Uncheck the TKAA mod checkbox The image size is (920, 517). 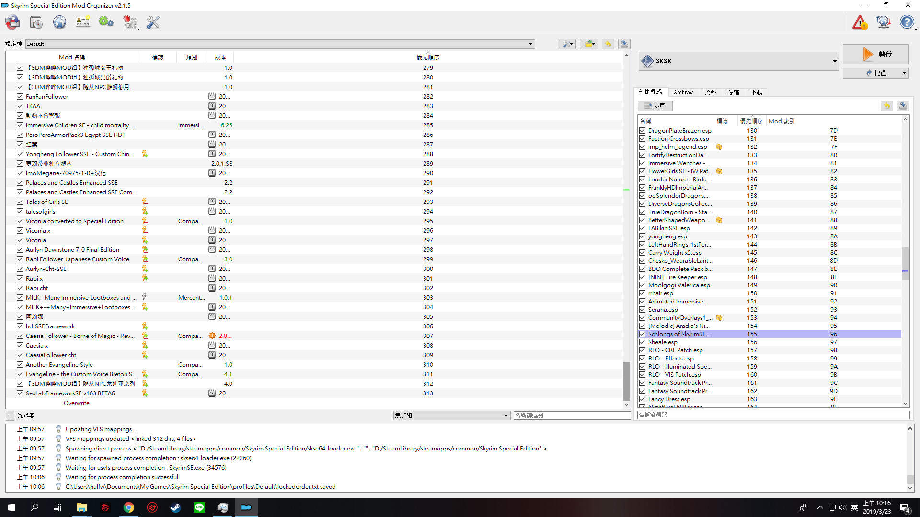click(20, 106)
